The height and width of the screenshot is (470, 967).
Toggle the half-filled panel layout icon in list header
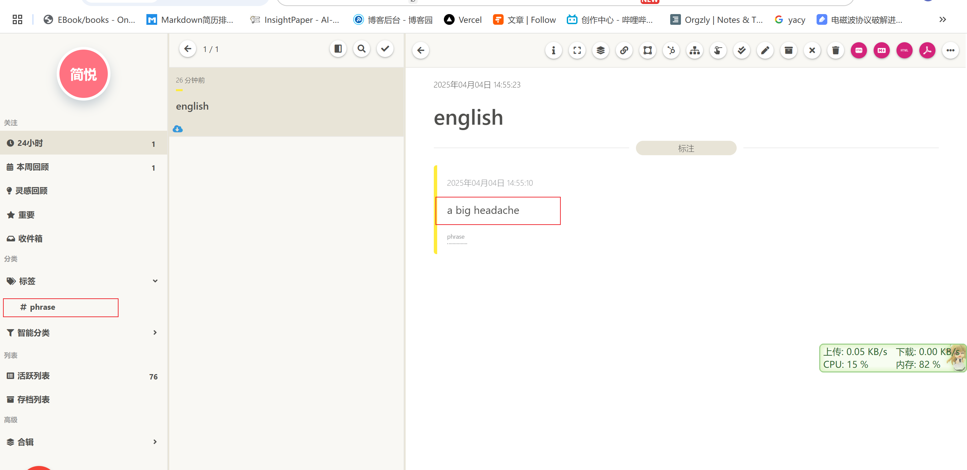tap(338, 49)
